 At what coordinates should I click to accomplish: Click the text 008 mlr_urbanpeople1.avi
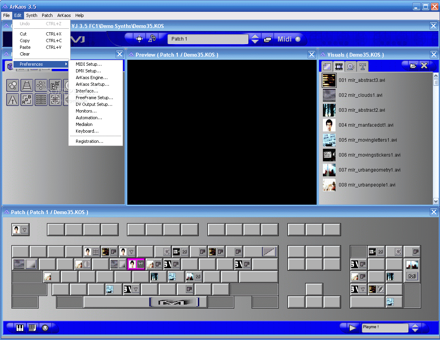(367, 185)
